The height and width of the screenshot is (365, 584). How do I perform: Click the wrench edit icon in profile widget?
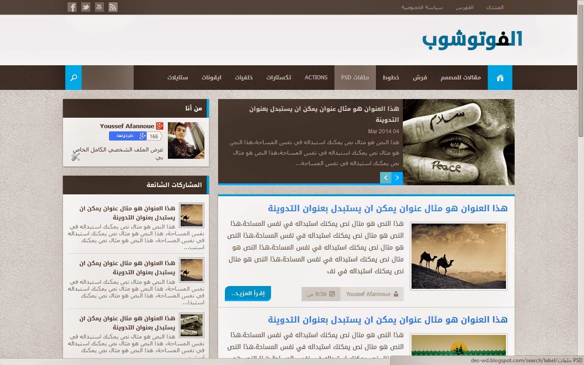tap(76, 156)
